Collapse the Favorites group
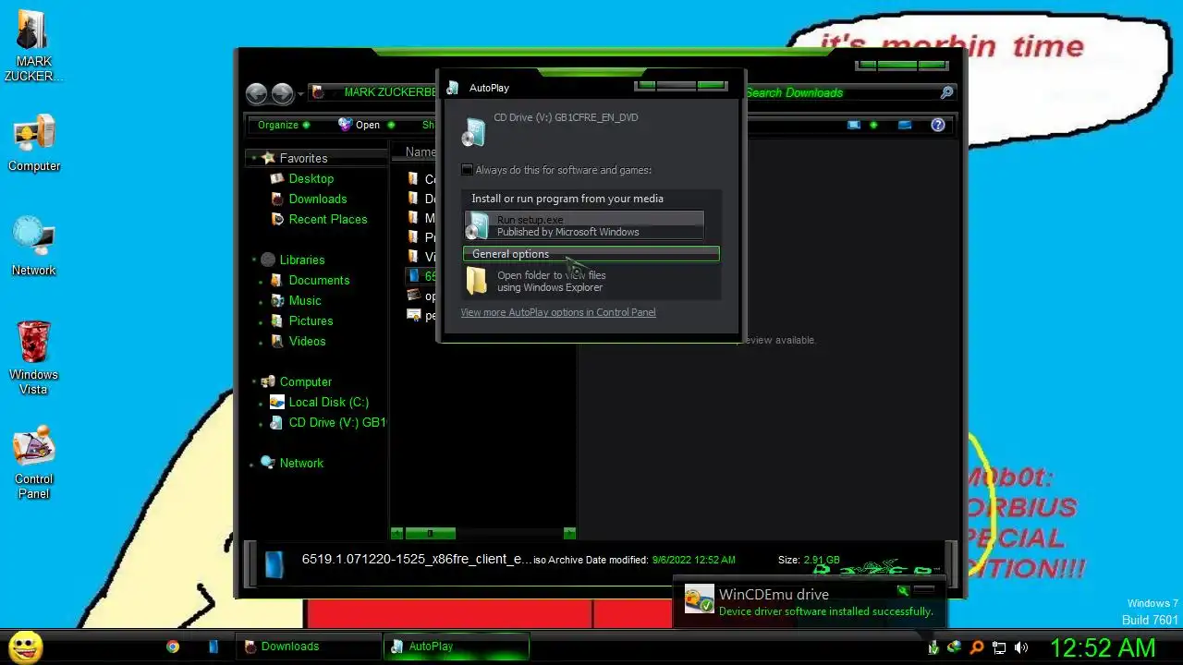The width and height of the screenshot is (1183, 665). tap(254, 158)
